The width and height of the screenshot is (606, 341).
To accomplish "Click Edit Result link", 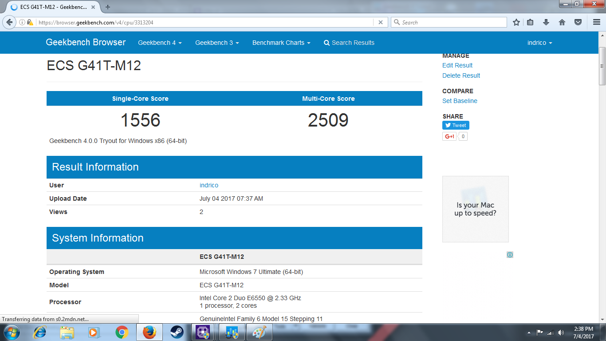I will [x=457, y=65].
